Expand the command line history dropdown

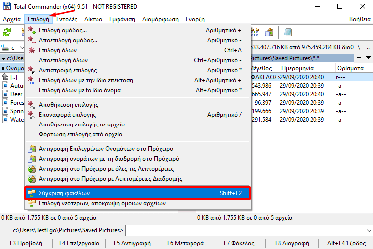(369, 230)
